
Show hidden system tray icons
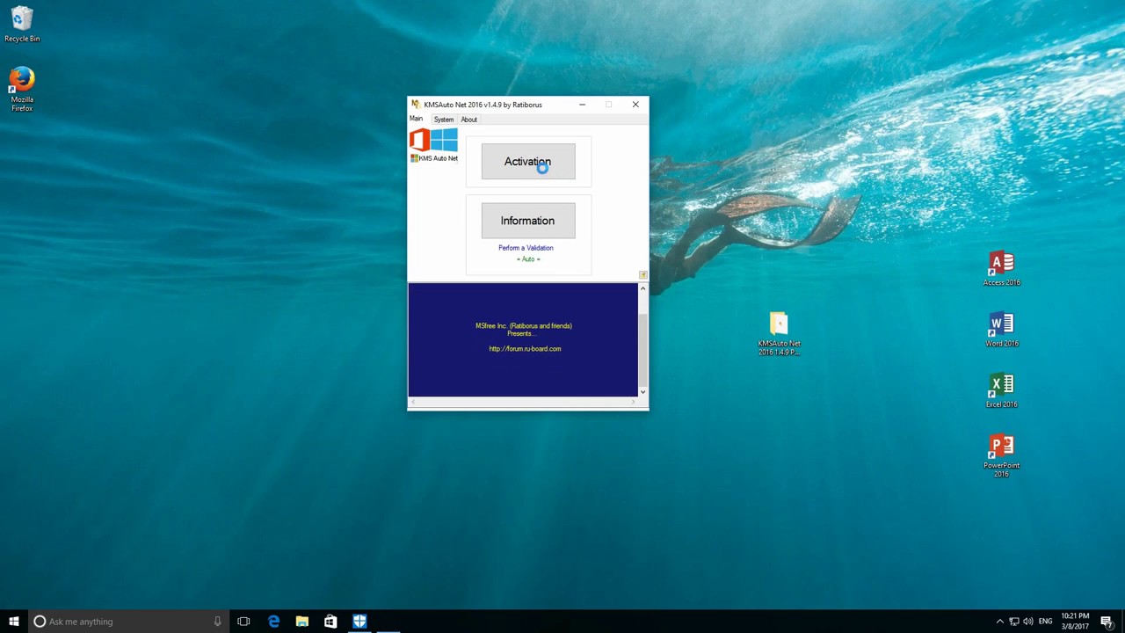pyautogui.click(x=999, y=622)
